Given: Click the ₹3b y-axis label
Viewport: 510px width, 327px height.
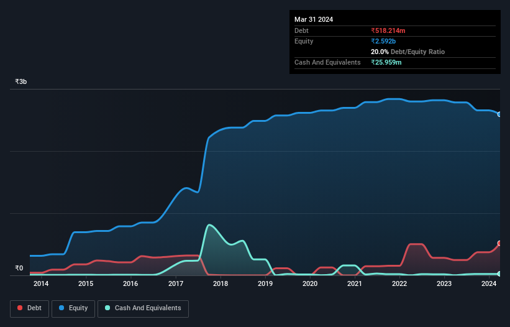Looking at the screenshot, I should click(x=21, y=81).
